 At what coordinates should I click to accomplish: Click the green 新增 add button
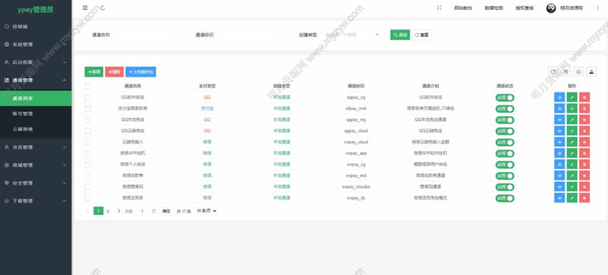(94, 72)
